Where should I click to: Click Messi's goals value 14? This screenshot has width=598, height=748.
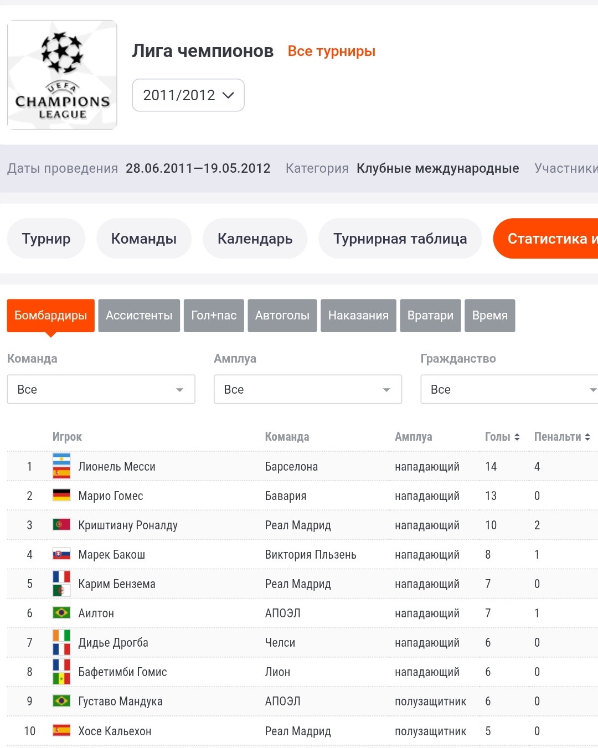[x=491, y=467]
